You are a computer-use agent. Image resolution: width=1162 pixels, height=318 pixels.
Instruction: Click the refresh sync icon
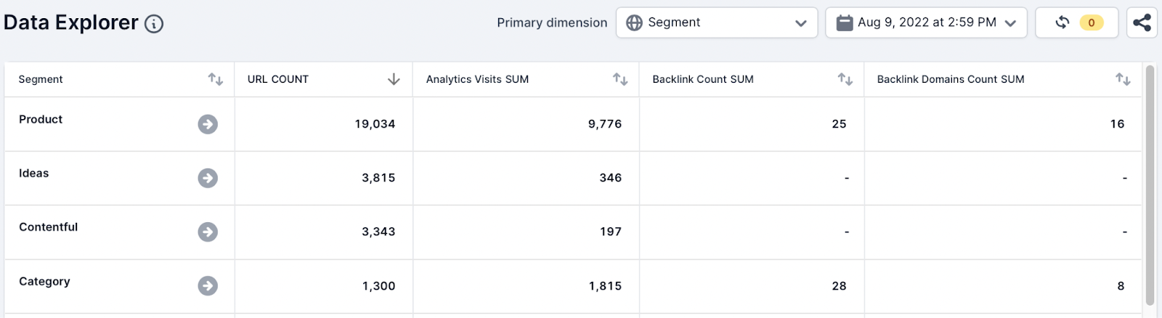[x=1063, y=23]
